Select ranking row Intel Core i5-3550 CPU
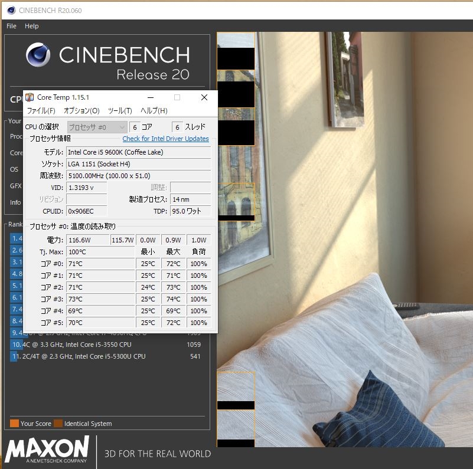The image size is (473, 469). coord(106,345)
